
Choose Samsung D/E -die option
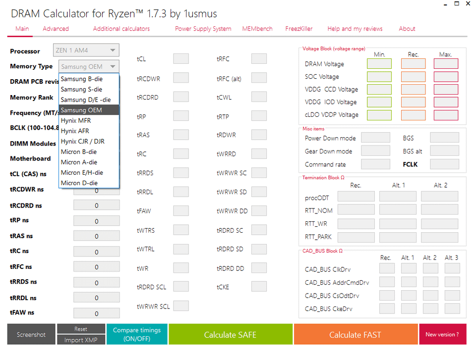[89, 100]
